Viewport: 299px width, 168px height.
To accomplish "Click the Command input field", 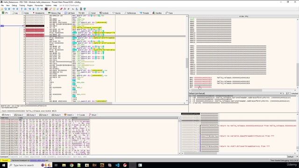I will click(148, 157).
